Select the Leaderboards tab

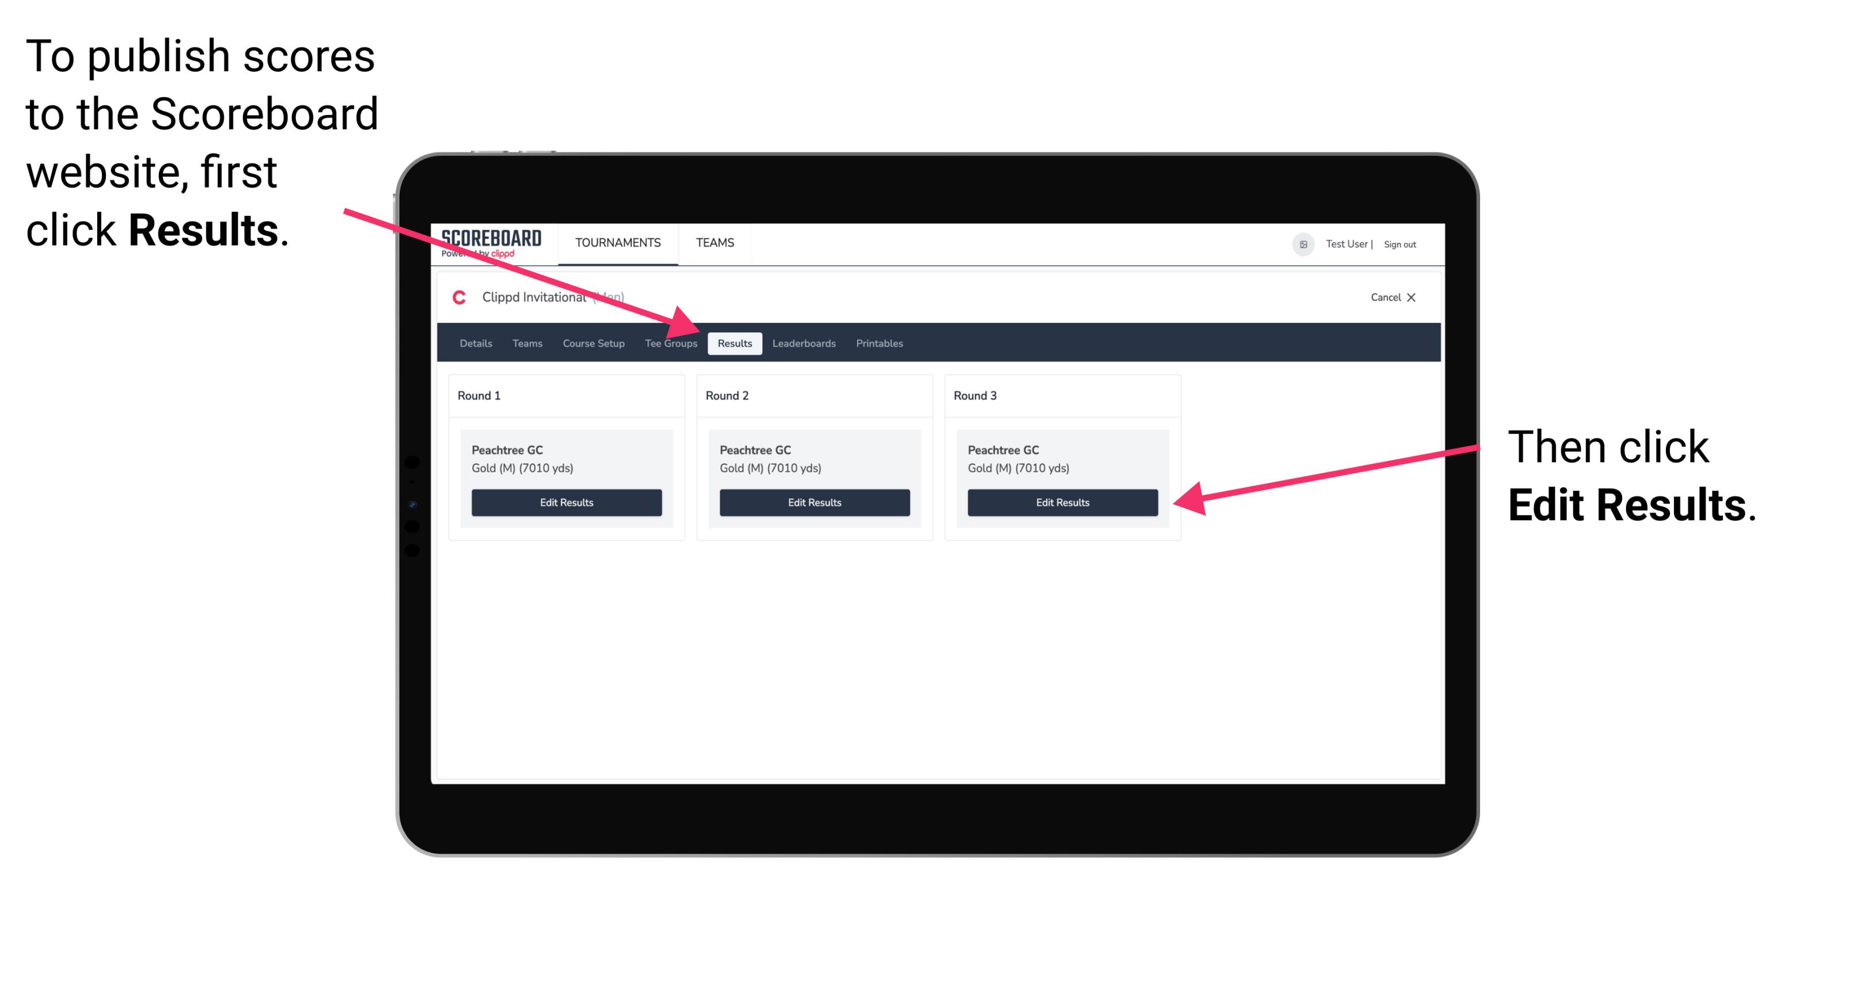(x=804, y=344)
